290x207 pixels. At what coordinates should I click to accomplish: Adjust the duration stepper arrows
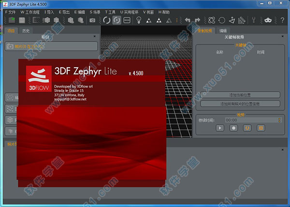pyautogui.click(x=279, y=120)
